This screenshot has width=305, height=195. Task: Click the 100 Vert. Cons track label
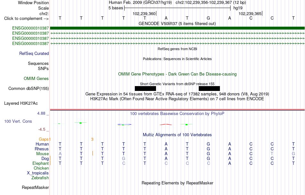point(18,121)
